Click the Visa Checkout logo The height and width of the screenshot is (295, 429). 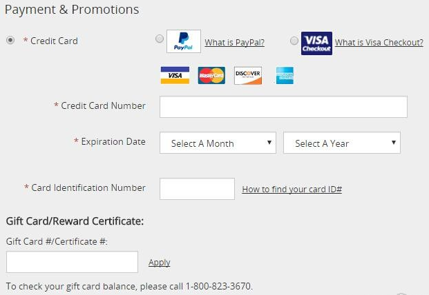point(316,43)
